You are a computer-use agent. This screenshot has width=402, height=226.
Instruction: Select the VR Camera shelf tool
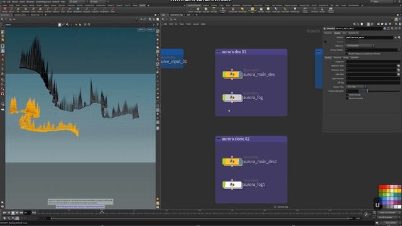coord(314,9)
